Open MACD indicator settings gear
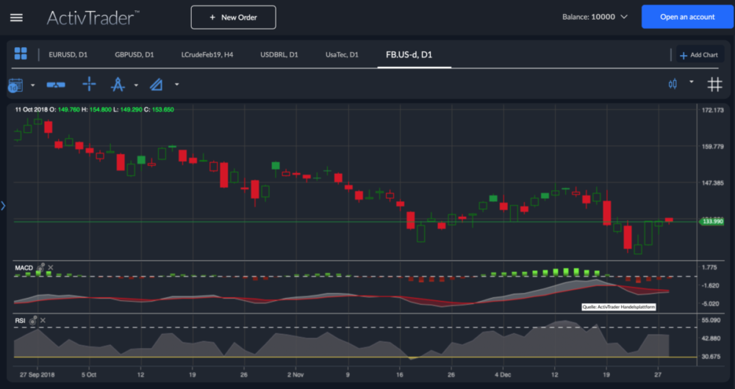The height and width of the screenshot is (389, 735). click(40, 267)
